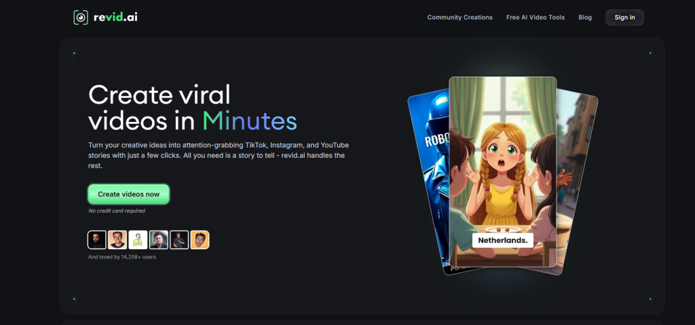Select the man in navy shirt avatar
The width and height of the screenshot is (695, 325).
click(x=159, y=240)
